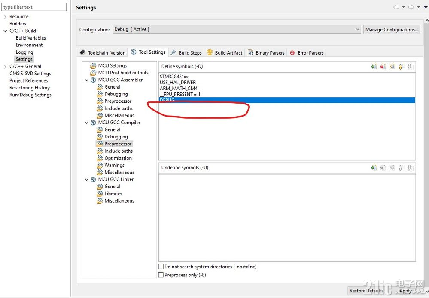Add a new undefine symbol
This screenshot has width=429, height=298.
point(374,168)
